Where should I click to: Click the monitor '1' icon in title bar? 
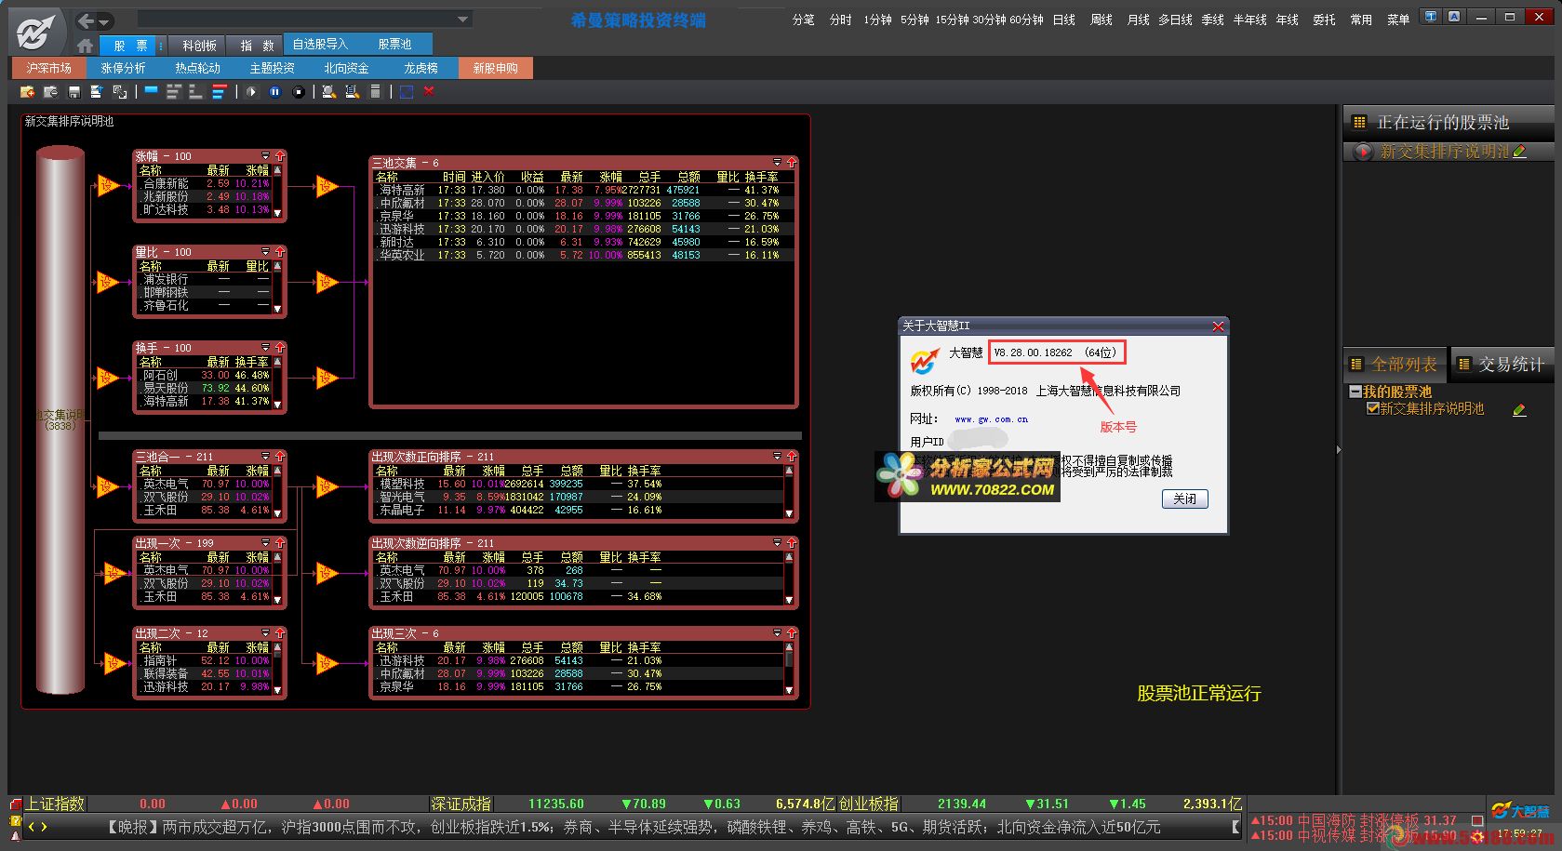point(1430,16)
